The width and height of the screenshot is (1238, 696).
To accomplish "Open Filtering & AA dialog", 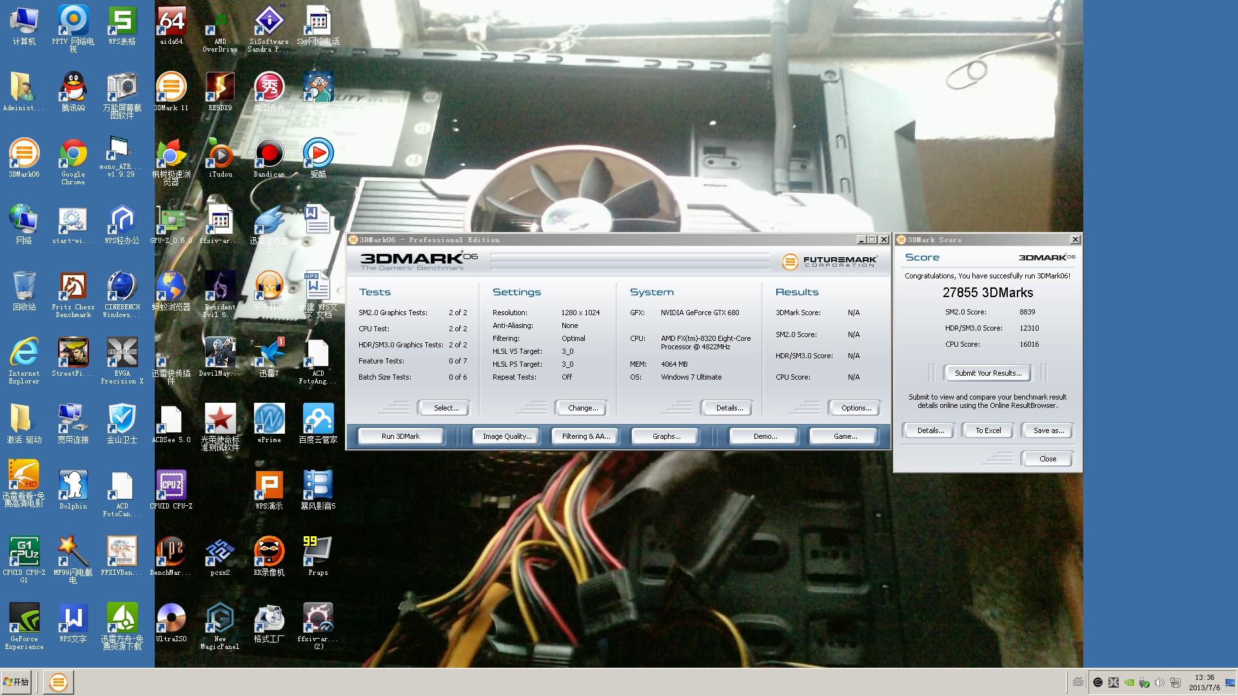I will 585,436.
